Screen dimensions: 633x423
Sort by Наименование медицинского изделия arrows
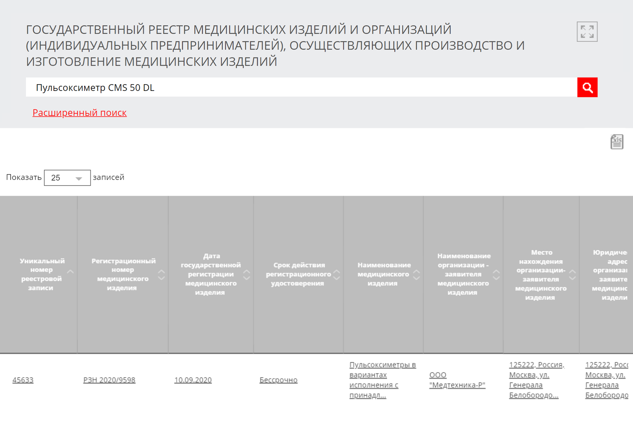(x=417, y=275)
